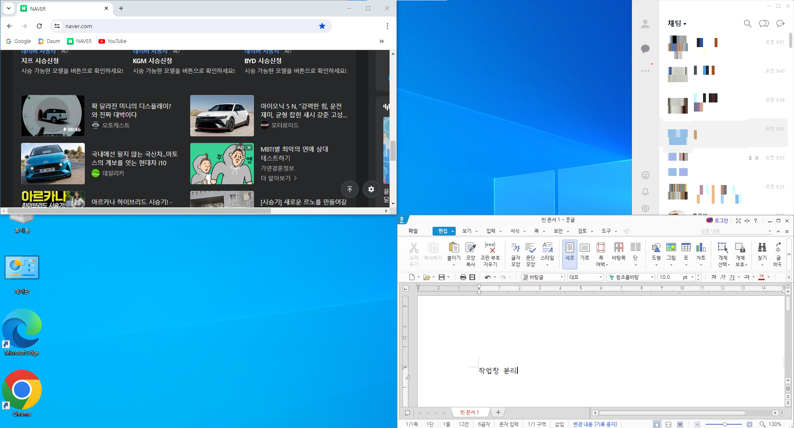Viewport: 794px width, 428px height.
Task: Open search in the chat messenger
Action: pos(748,24)
